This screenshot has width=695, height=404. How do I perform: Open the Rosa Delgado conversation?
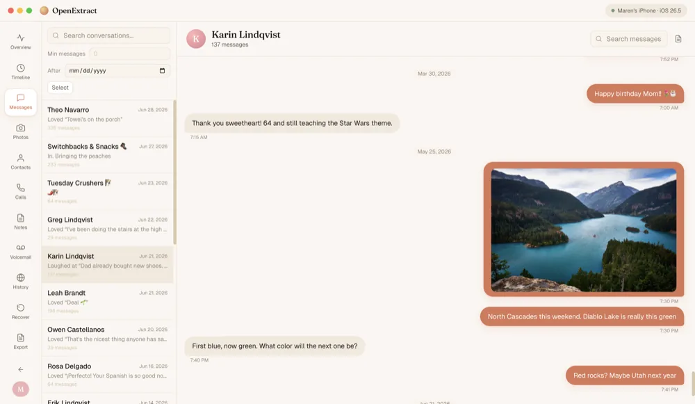[x=107, y=375]
